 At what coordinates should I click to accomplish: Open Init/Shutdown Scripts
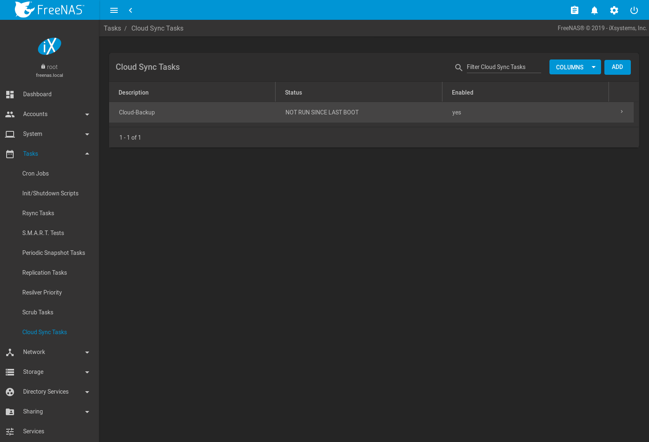pos(50,193)
